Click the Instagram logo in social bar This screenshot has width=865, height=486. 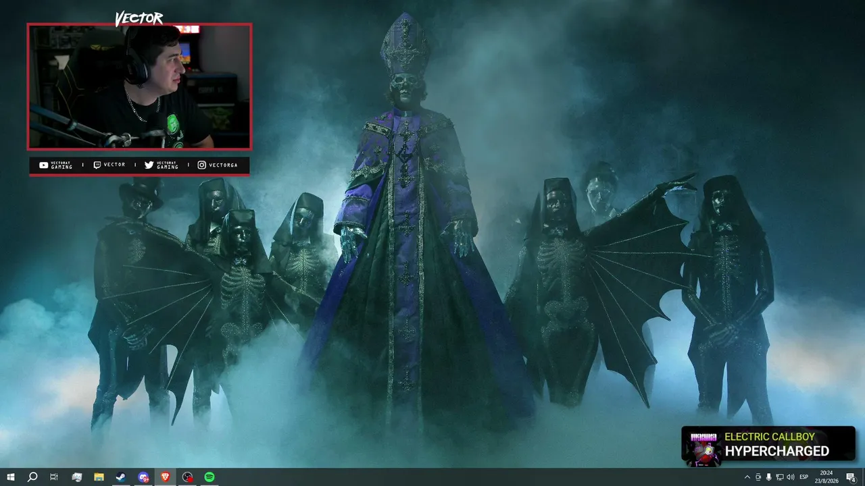click(202, 165)
